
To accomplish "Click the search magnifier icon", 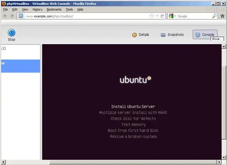I will pos(214,16).
